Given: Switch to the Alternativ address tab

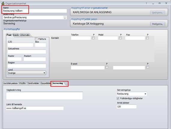Looking at the screenshot, I should click(25, 35).
